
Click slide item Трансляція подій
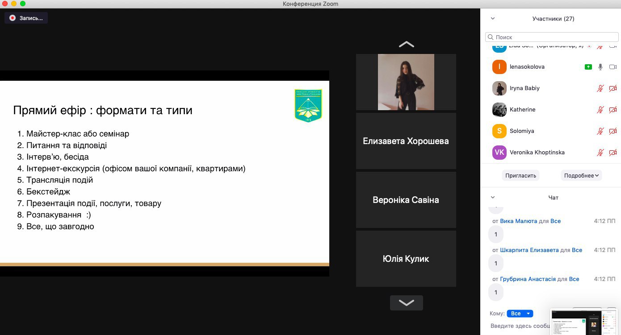point(59,180)
